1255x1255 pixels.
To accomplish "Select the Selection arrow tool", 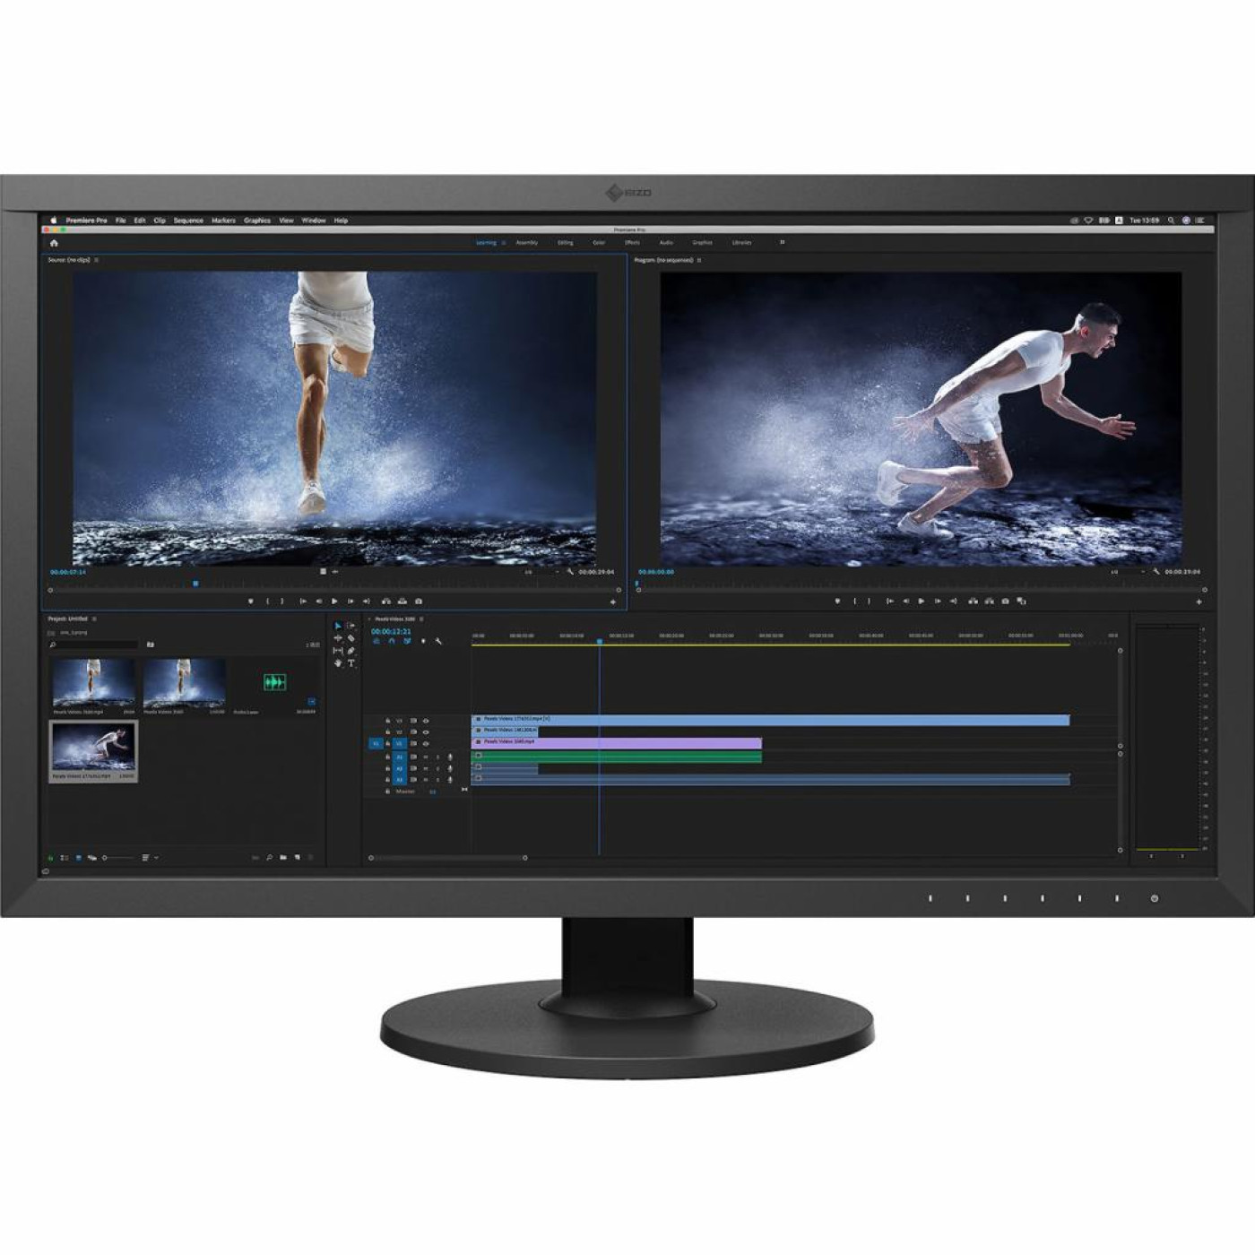I will click(x=338, y=627).
